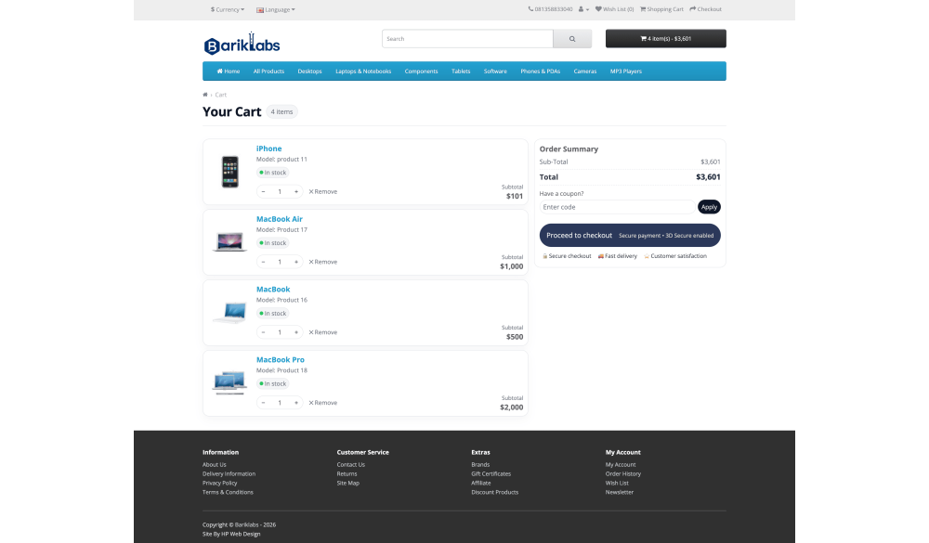The width and height of the screenshot is (929, 543).
Task: Expand the account user dropdown
Action: coord(583,9)
